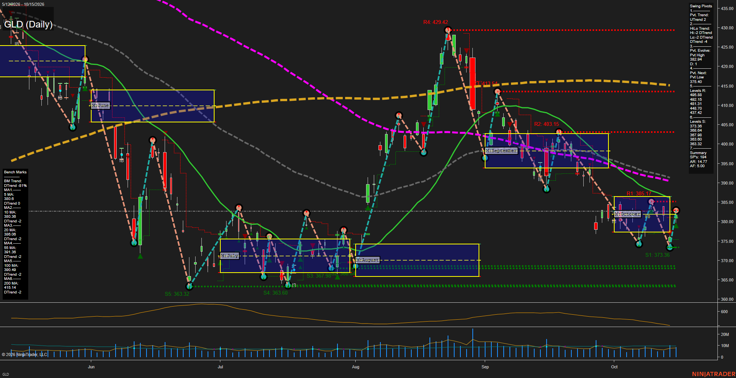
Task: Click the HiLo Trend entry in Swing Pivots
Action: coord(700,29)
